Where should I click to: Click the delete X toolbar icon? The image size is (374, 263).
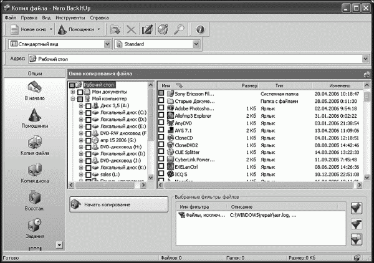pyautogui.click(x=131, y=29)
